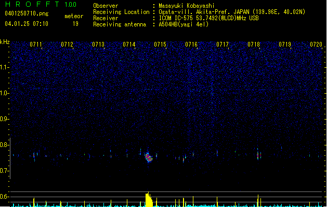Select the date stamp 04.01.25 07:10

click(x=27, y=24)
